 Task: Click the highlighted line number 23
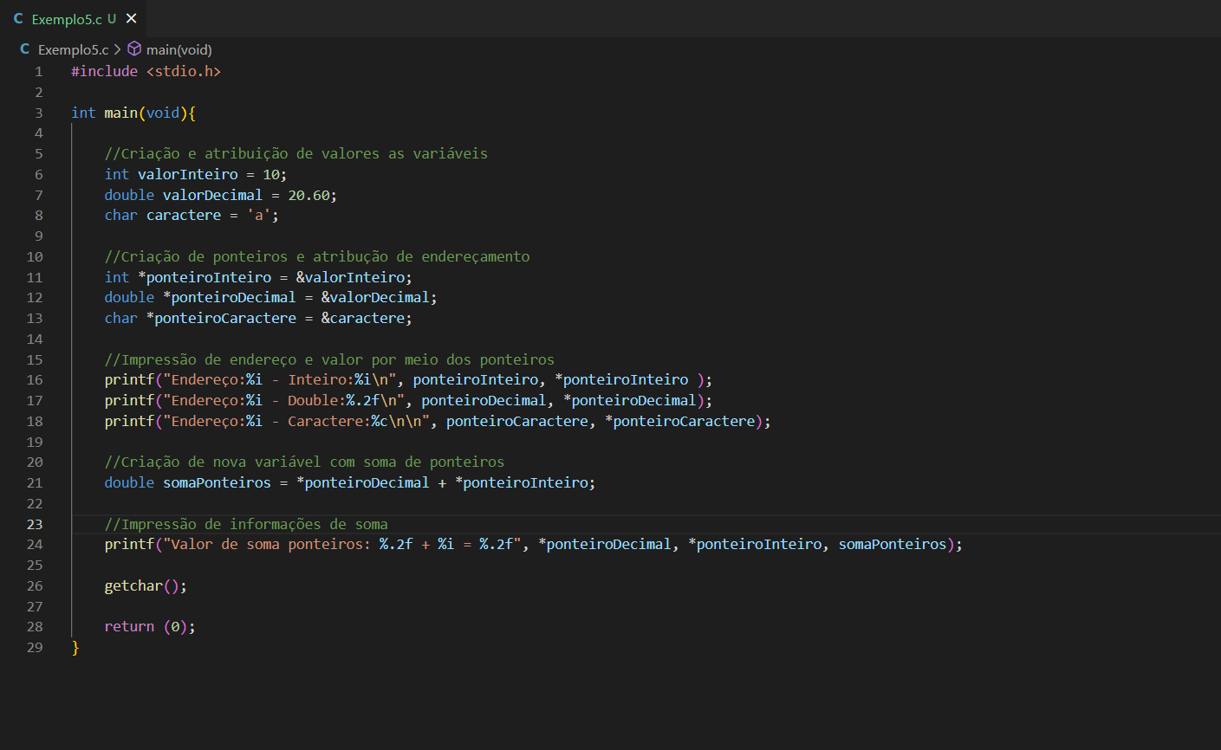(x=35, y=524)
